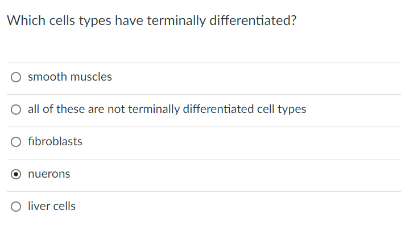
Task: Click the 'smooth muscles' answer label text
Action: point(70,77)
